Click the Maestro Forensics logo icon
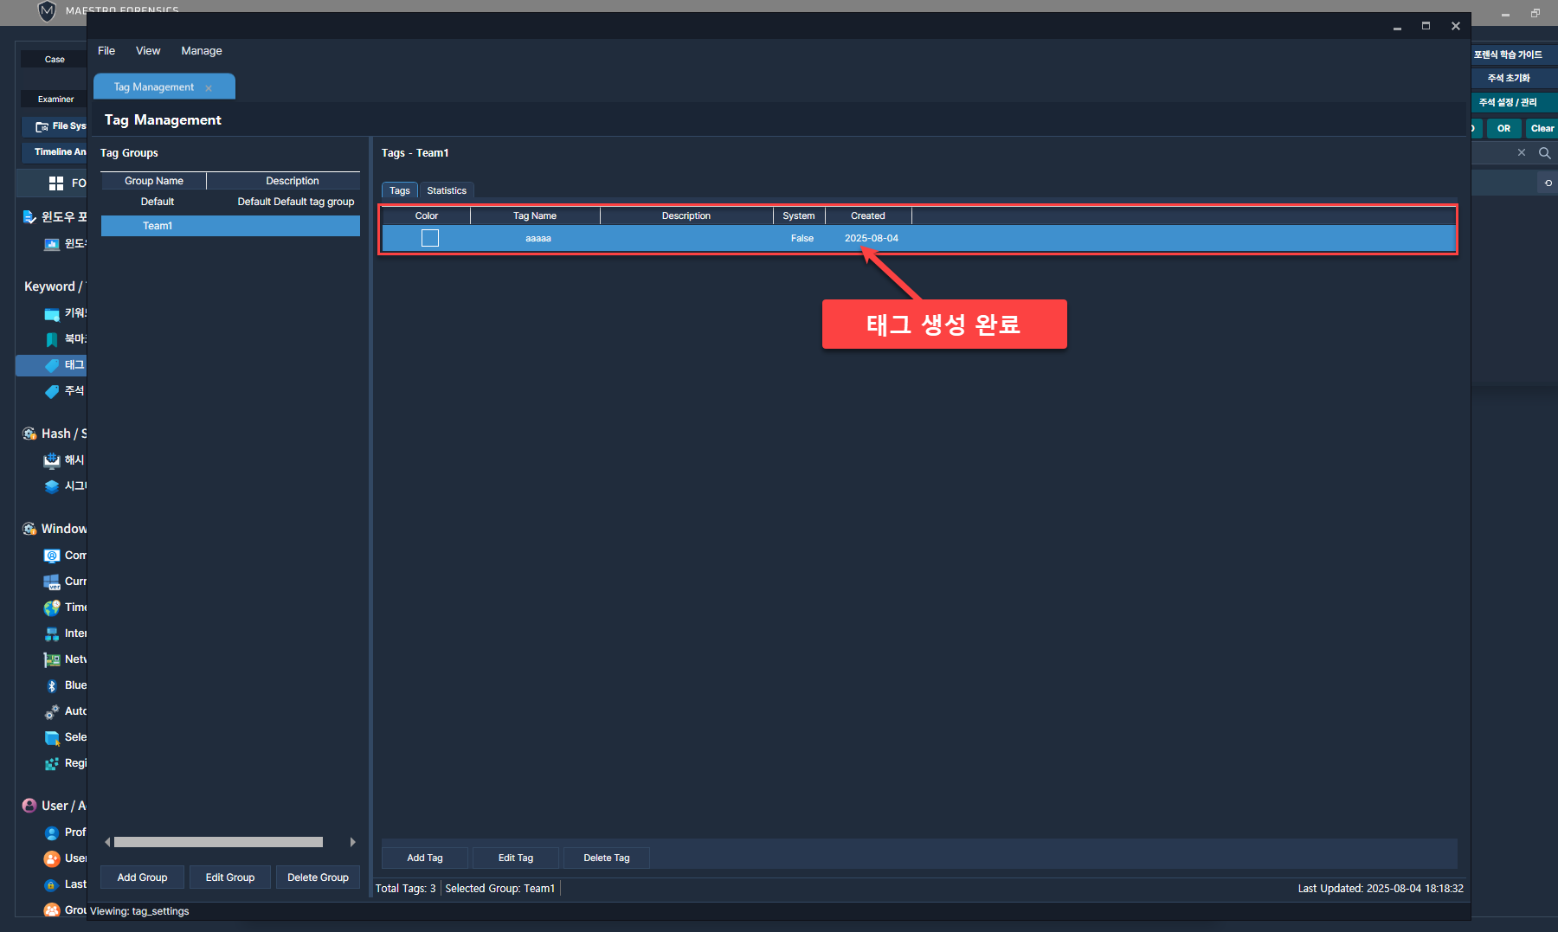 47,10
